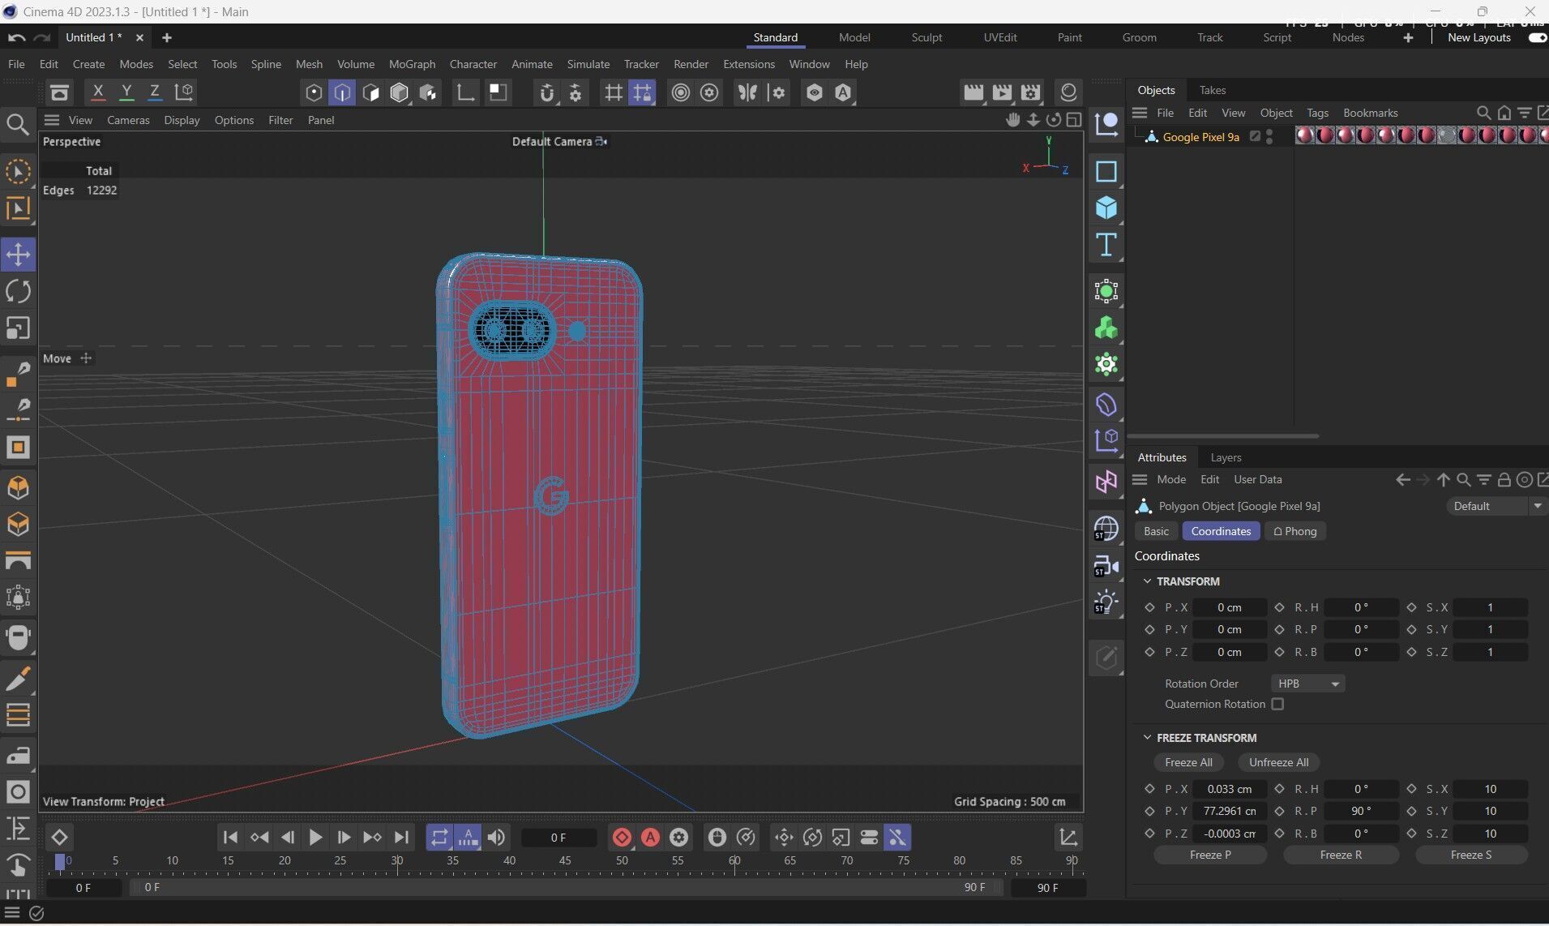Click the first material tag on Google Pixel 9a
The height and width of the screenshot is (926, 1549).
tap(1304, 135)
